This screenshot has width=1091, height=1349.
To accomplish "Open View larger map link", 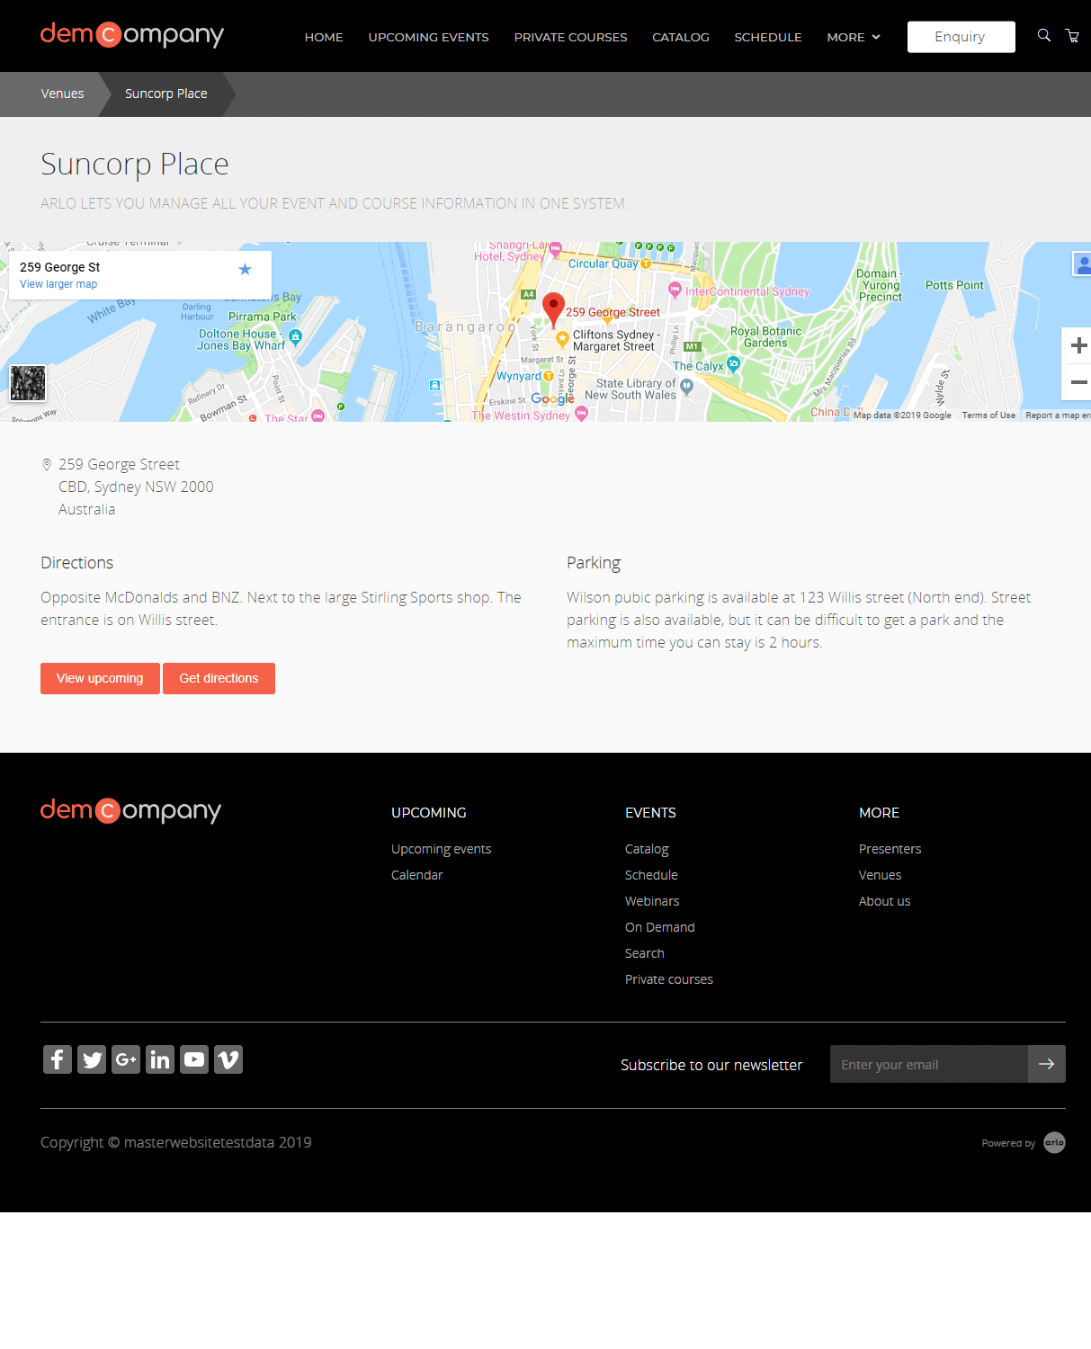I will coord(58,284).
